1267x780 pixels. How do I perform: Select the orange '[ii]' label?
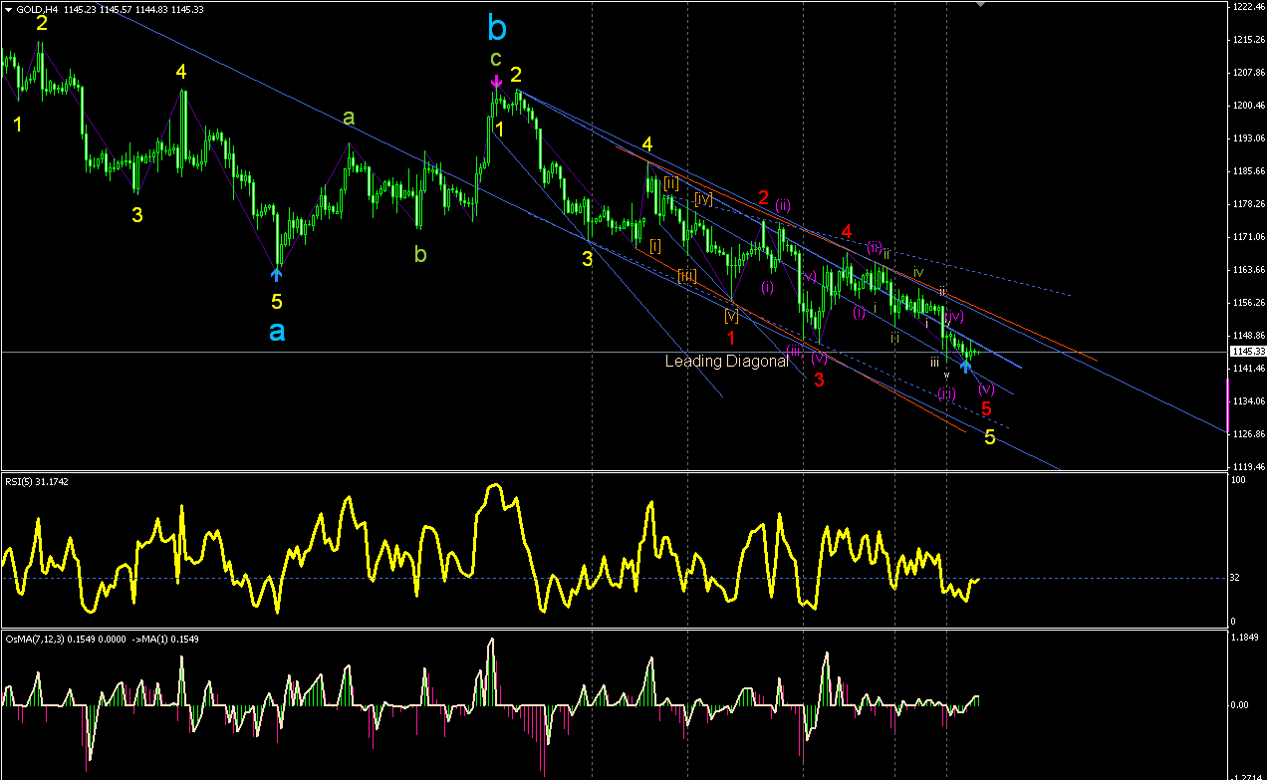pyautogui.click(x=671, y=183)
